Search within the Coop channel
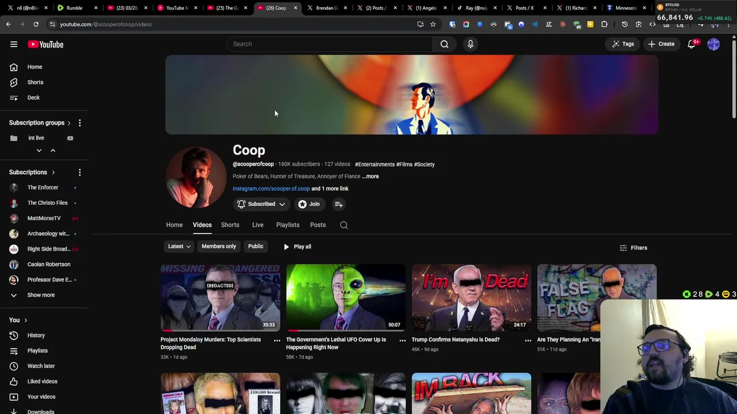Screen dimensions: 737x414 [344, 225]
